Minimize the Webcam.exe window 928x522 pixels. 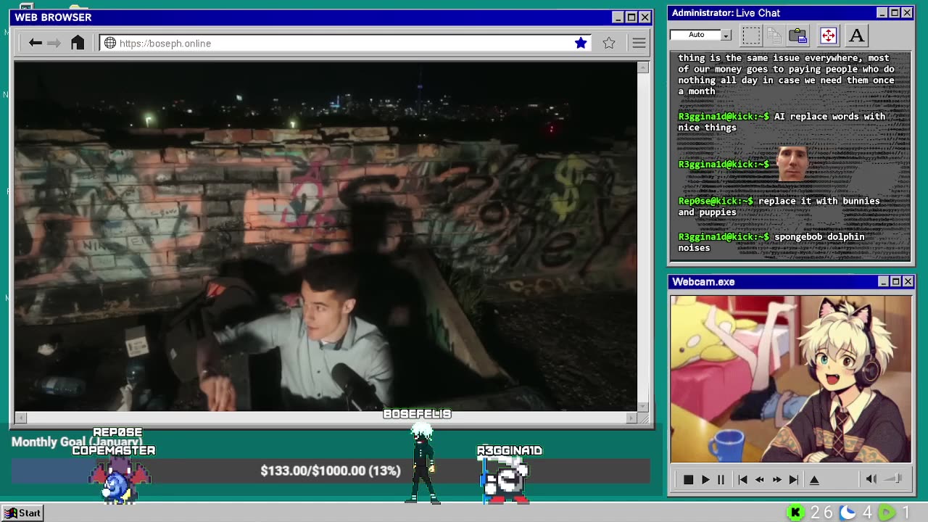click(882, 281)
